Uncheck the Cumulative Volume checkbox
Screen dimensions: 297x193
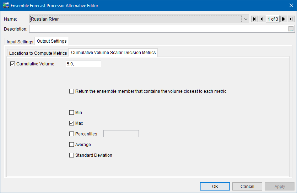(13, 64)
